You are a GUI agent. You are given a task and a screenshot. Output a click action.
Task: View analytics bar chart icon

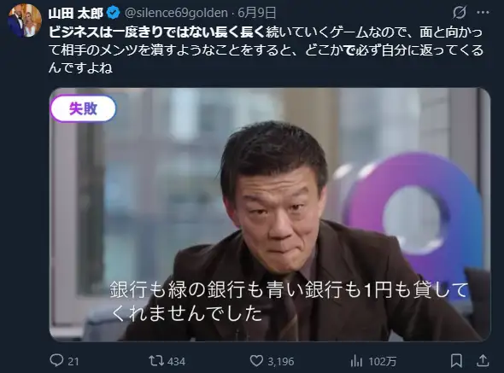[356, 361]
